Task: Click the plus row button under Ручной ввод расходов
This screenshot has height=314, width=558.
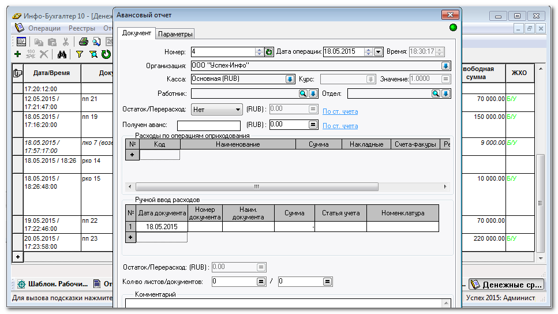Action: pos(131,237)
